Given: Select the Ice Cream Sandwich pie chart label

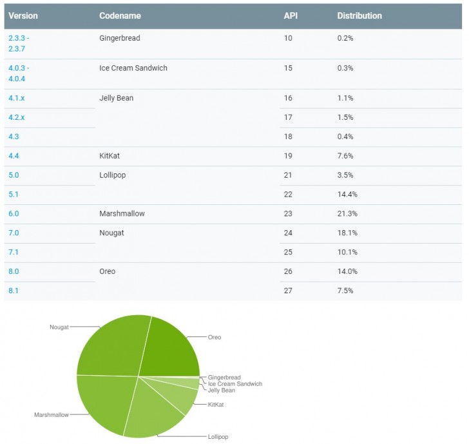Looking at the screenshot, I should (x=235, y=383).
